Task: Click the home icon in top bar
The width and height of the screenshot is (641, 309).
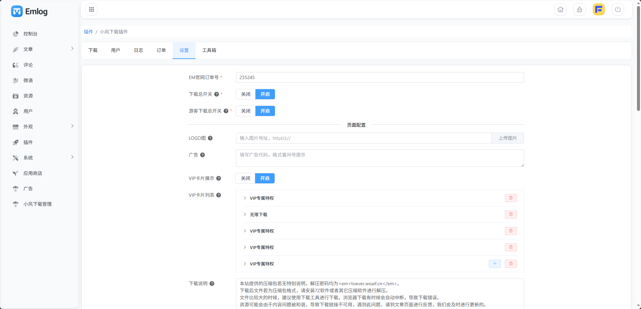Action: point(560,9)
